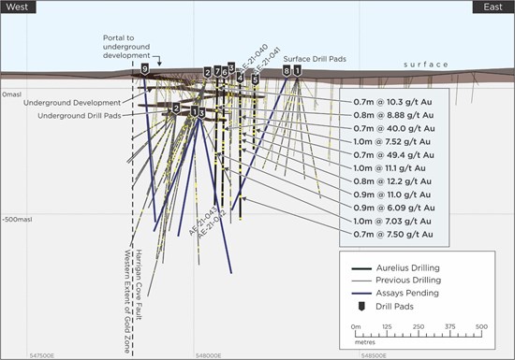Select assay '1.0m @ 11.1 g/t Au'
Image resolution: width=515 pixels, height=360 pixels.
point(390,168)
